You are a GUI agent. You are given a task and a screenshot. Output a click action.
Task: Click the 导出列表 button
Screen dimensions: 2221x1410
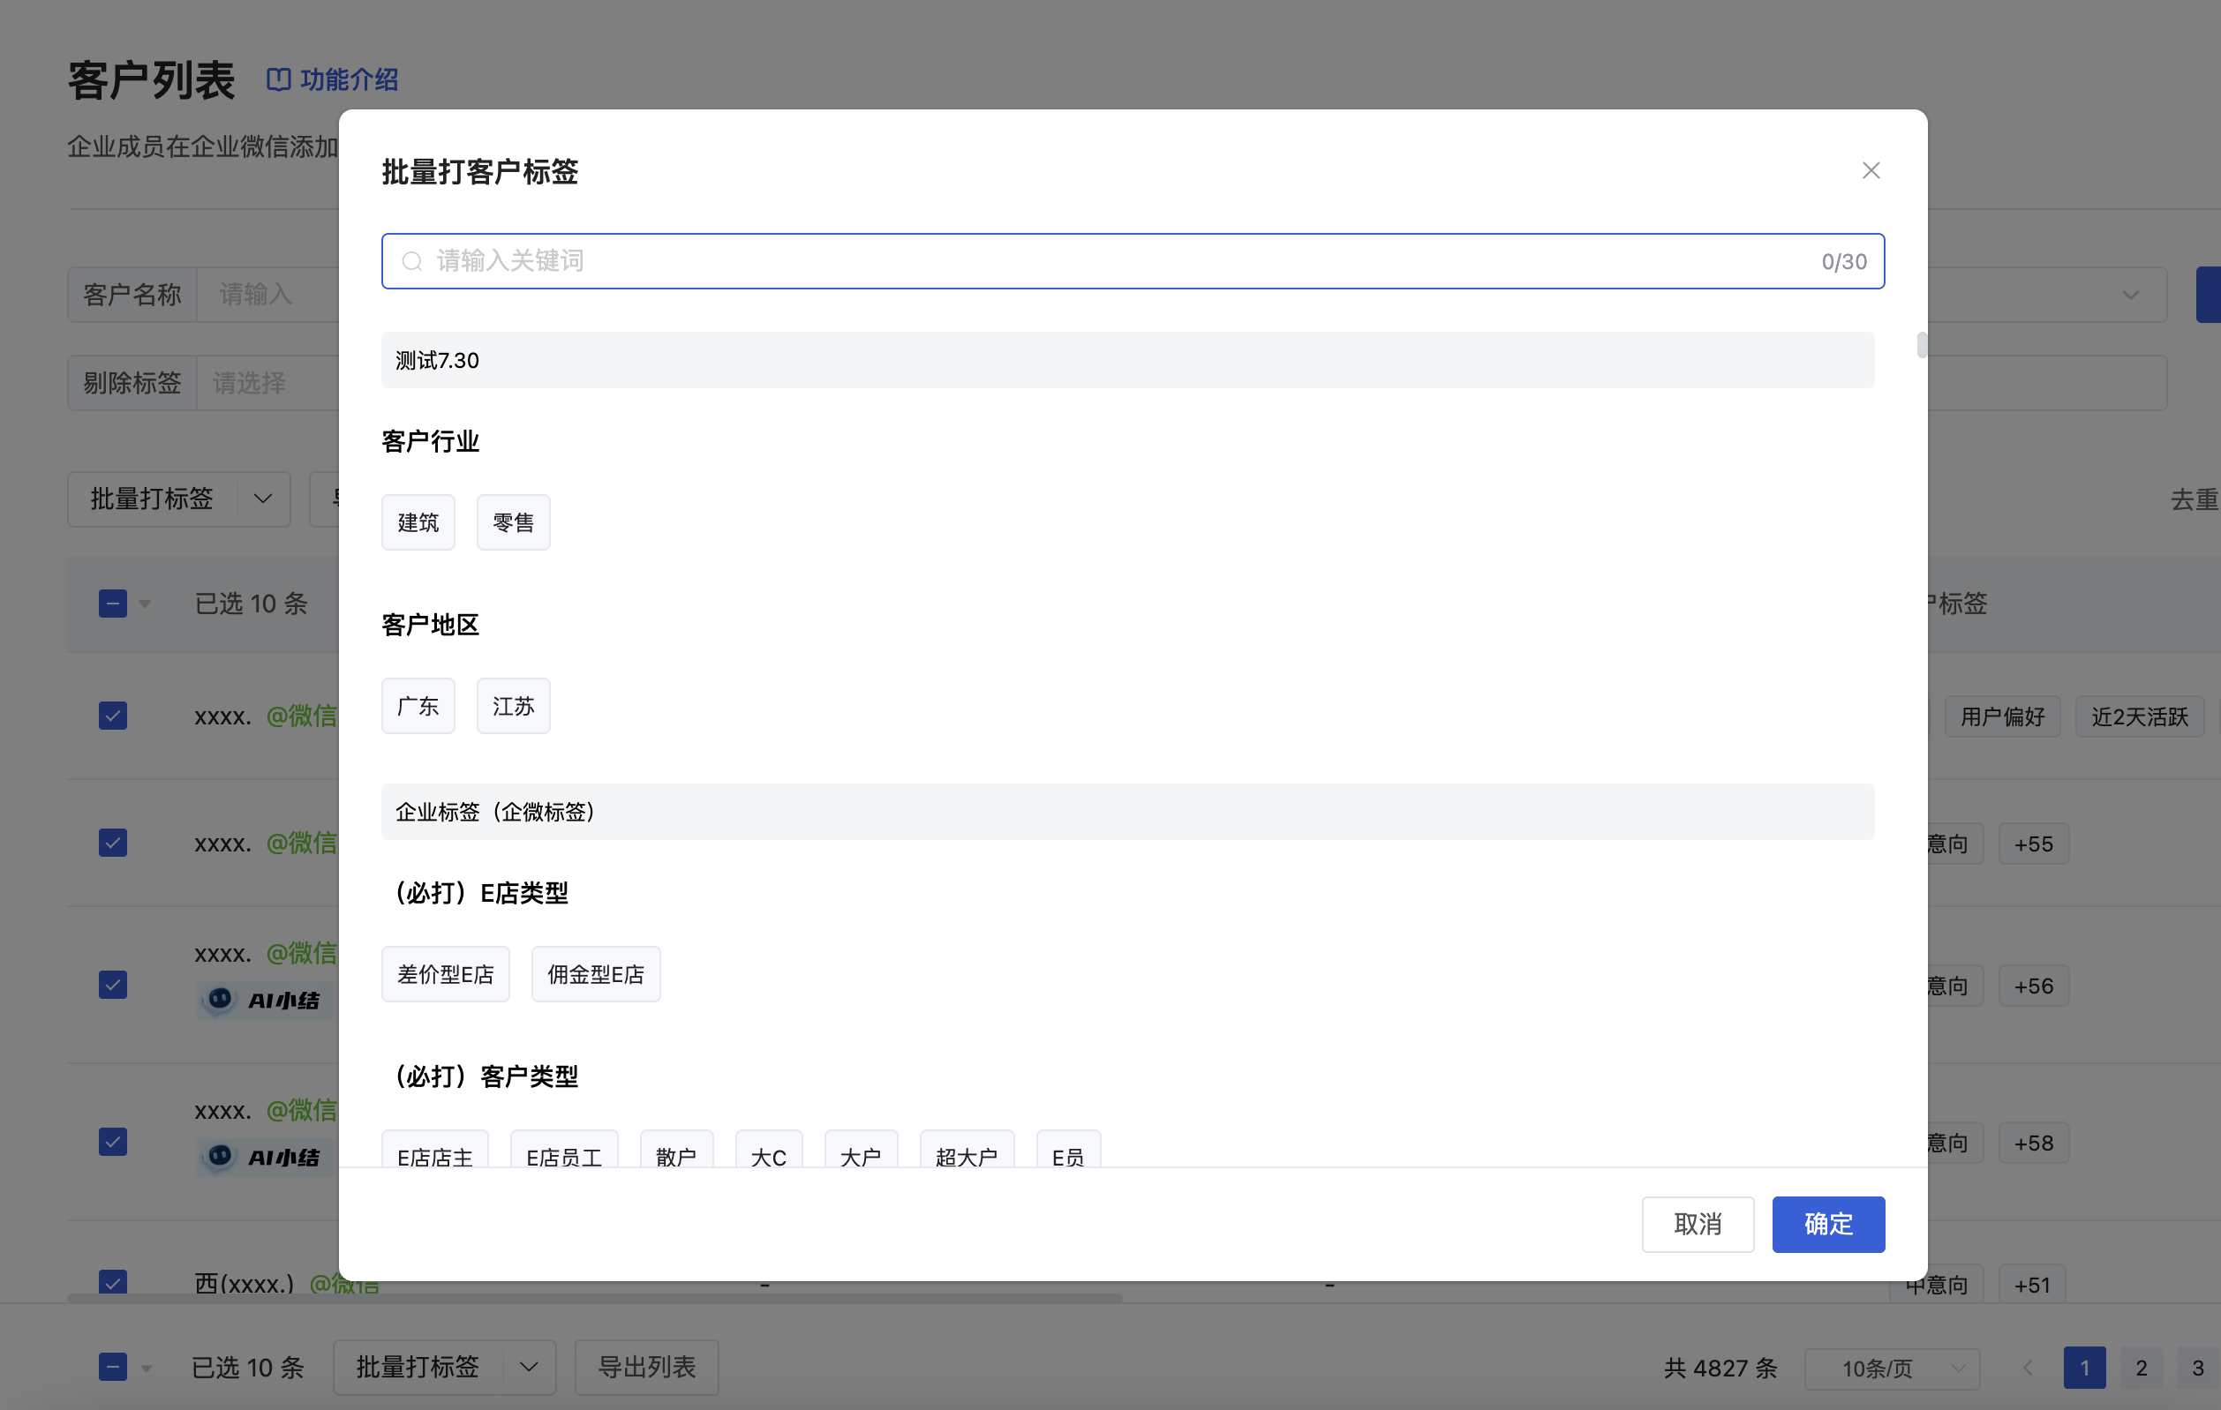point(646,1367)
